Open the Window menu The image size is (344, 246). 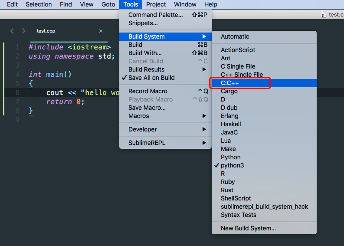(x=185, y=4)
